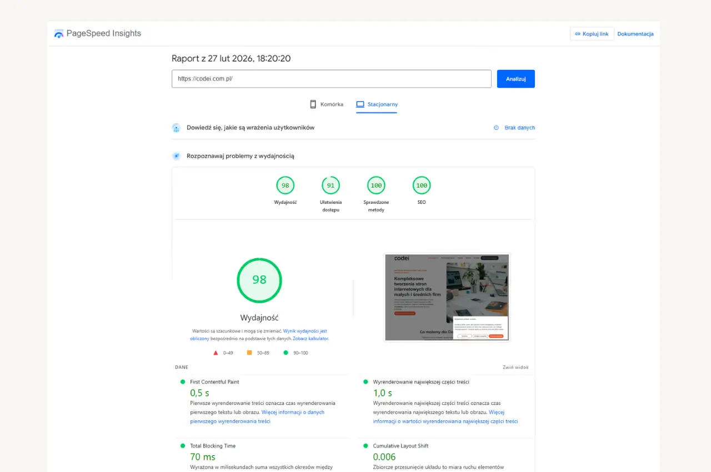Click the mobile phone icon beside Komórka
The image size is (711, 472).
(x=313, y=104)
